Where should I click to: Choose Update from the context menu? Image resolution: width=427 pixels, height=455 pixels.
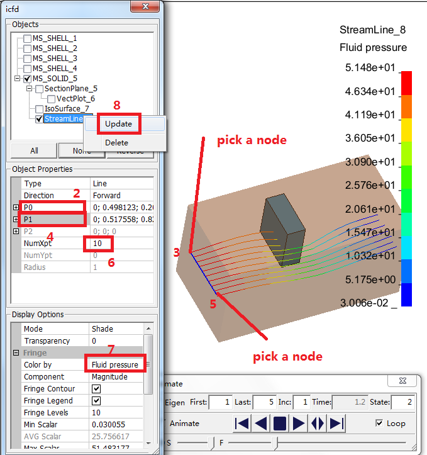[x=125, y=124]
